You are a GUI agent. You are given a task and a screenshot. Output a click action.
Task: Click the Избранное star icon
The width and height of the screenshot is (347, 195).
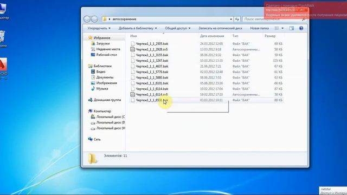tap(90, 38)
